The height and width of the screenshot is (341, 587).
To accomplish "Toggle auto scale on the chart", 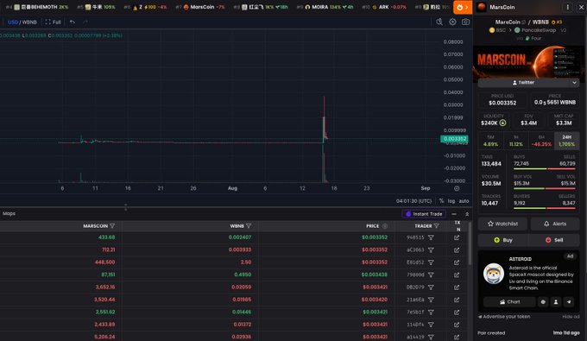I will pos(464,201).
